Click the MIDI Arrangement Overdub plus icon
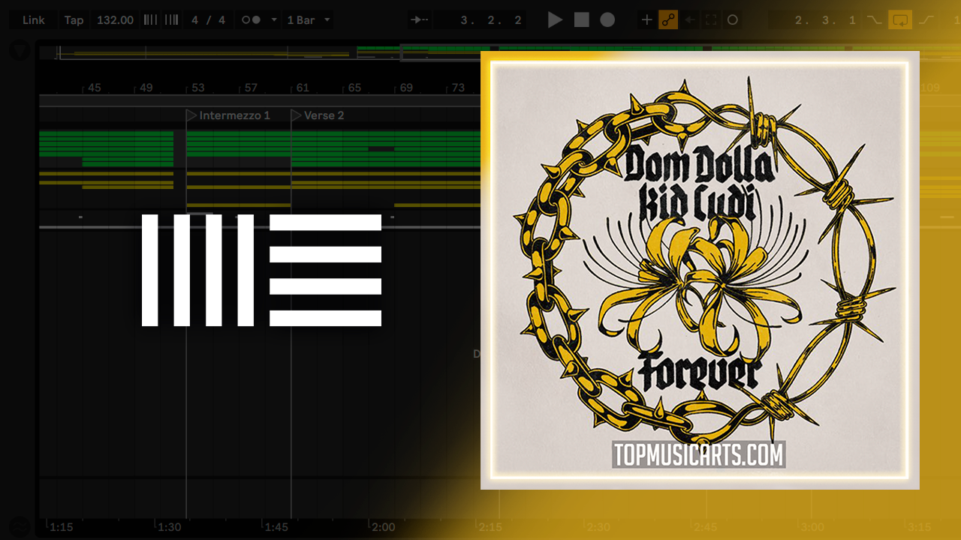This screenshot has height=540, width=961. pos(646,20)
